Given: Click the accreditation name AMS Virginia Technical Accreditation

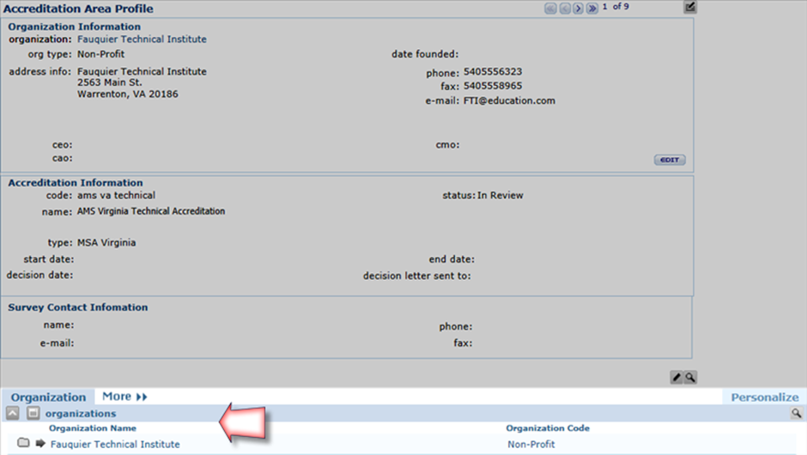Looking at the screenshot, I should point(151,211).
